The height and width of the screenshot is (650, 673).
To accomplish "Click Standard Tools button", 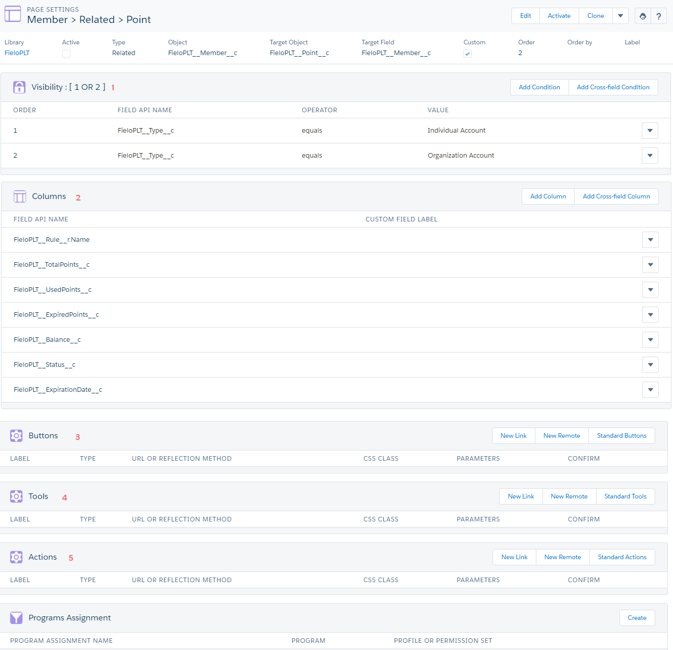I will 626,496.
